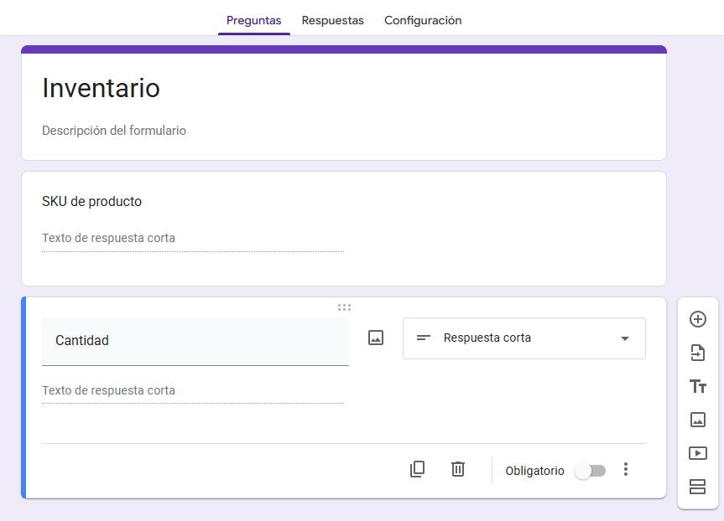The image size is (724, 521).
Task: Click the import questions icon
Action: tap(697, 353)
